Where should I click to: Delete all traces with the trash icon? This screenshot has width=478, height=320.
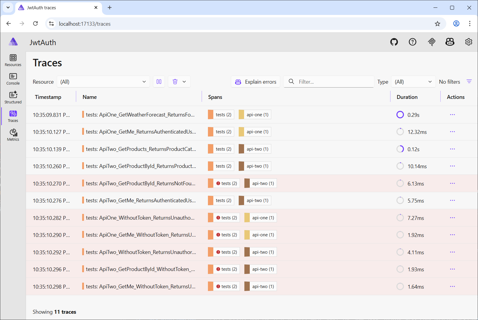[175, 81]
